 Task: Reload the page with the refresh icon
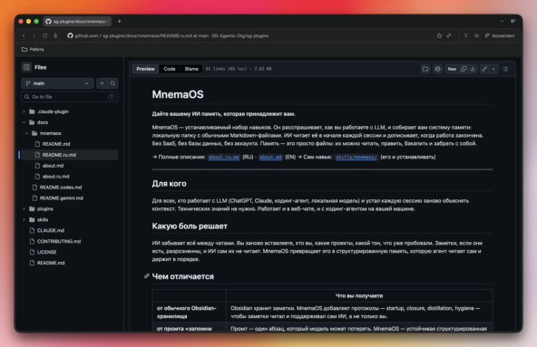tap(44, 35)
